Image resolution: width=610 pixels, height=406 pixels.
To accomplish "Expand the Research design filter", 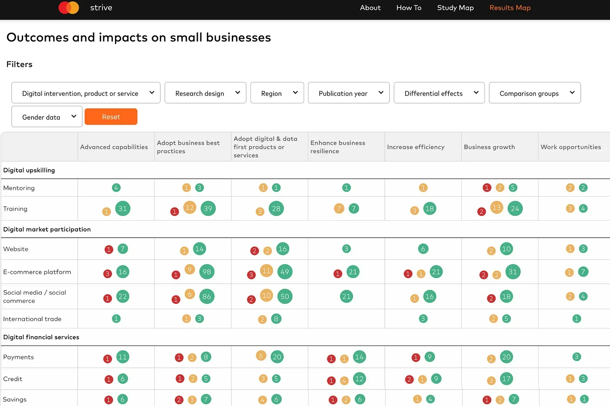I will point(205,93).
